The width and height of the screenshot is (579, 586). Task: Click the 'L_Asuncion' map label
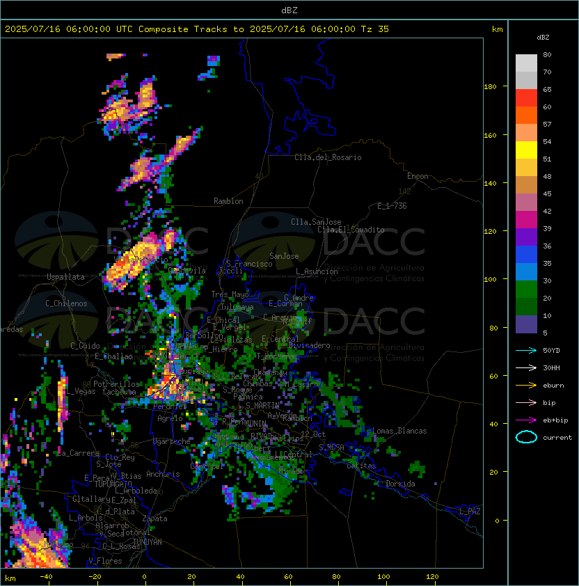(x=317, y=271)
